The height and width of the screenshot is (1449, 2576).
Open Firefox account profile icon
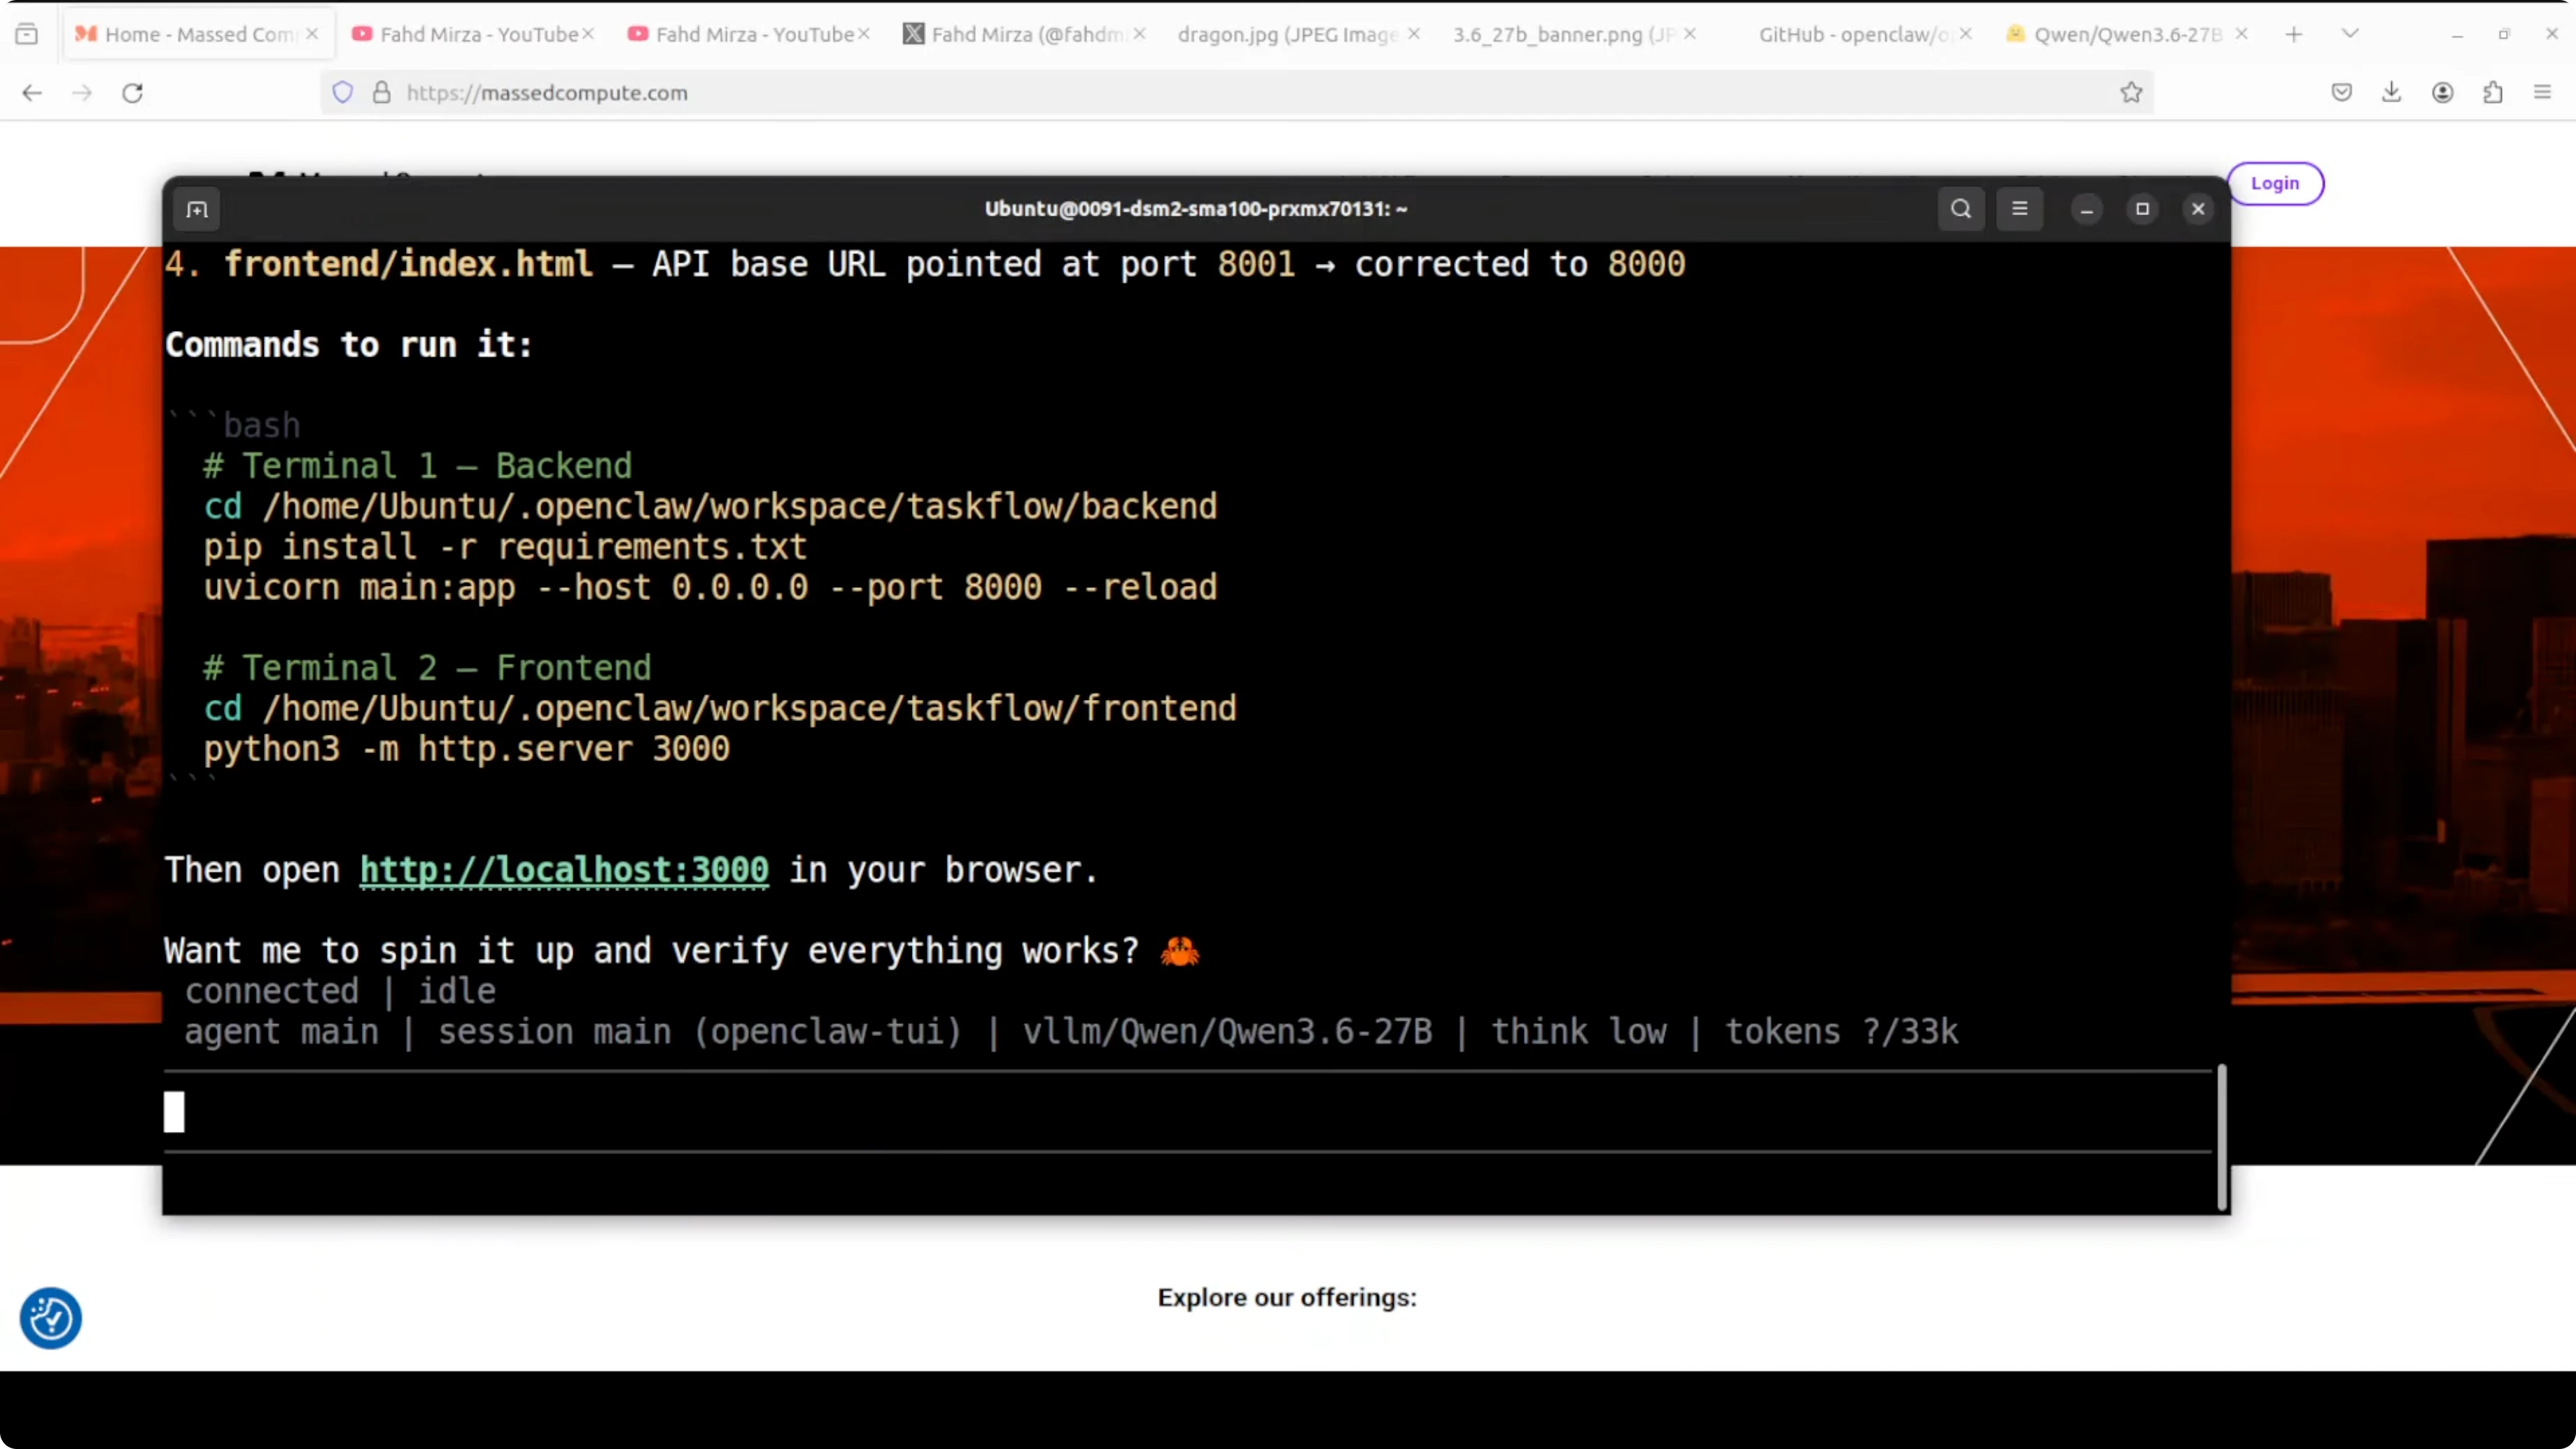(2442, 93)
